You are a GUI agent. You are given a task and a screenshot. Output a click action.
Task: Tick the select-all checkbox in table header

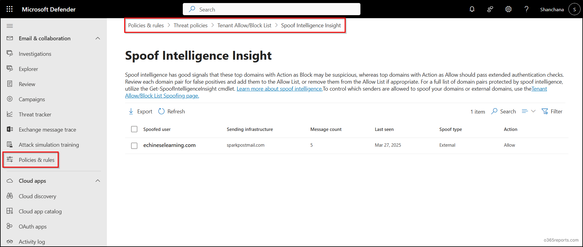(134, 129)
